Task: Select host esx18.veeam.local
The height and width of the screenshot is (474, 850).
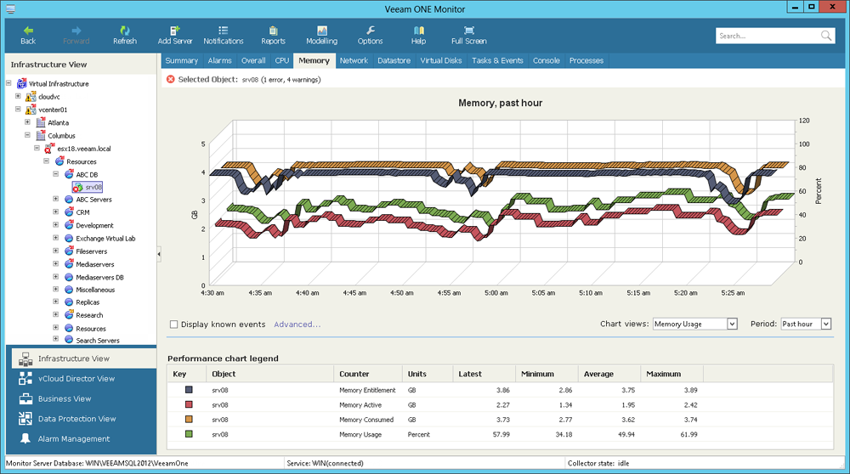Action: coord(84,149)
